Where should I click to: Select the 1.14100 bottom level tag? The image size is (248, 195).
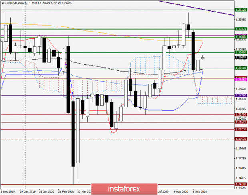(x=241, y=184)
